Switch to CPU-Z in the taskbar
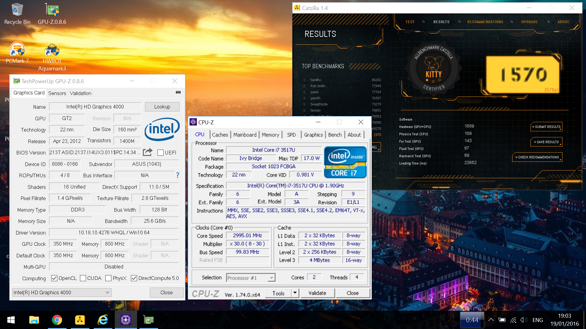586x329 pixels. 125,320
